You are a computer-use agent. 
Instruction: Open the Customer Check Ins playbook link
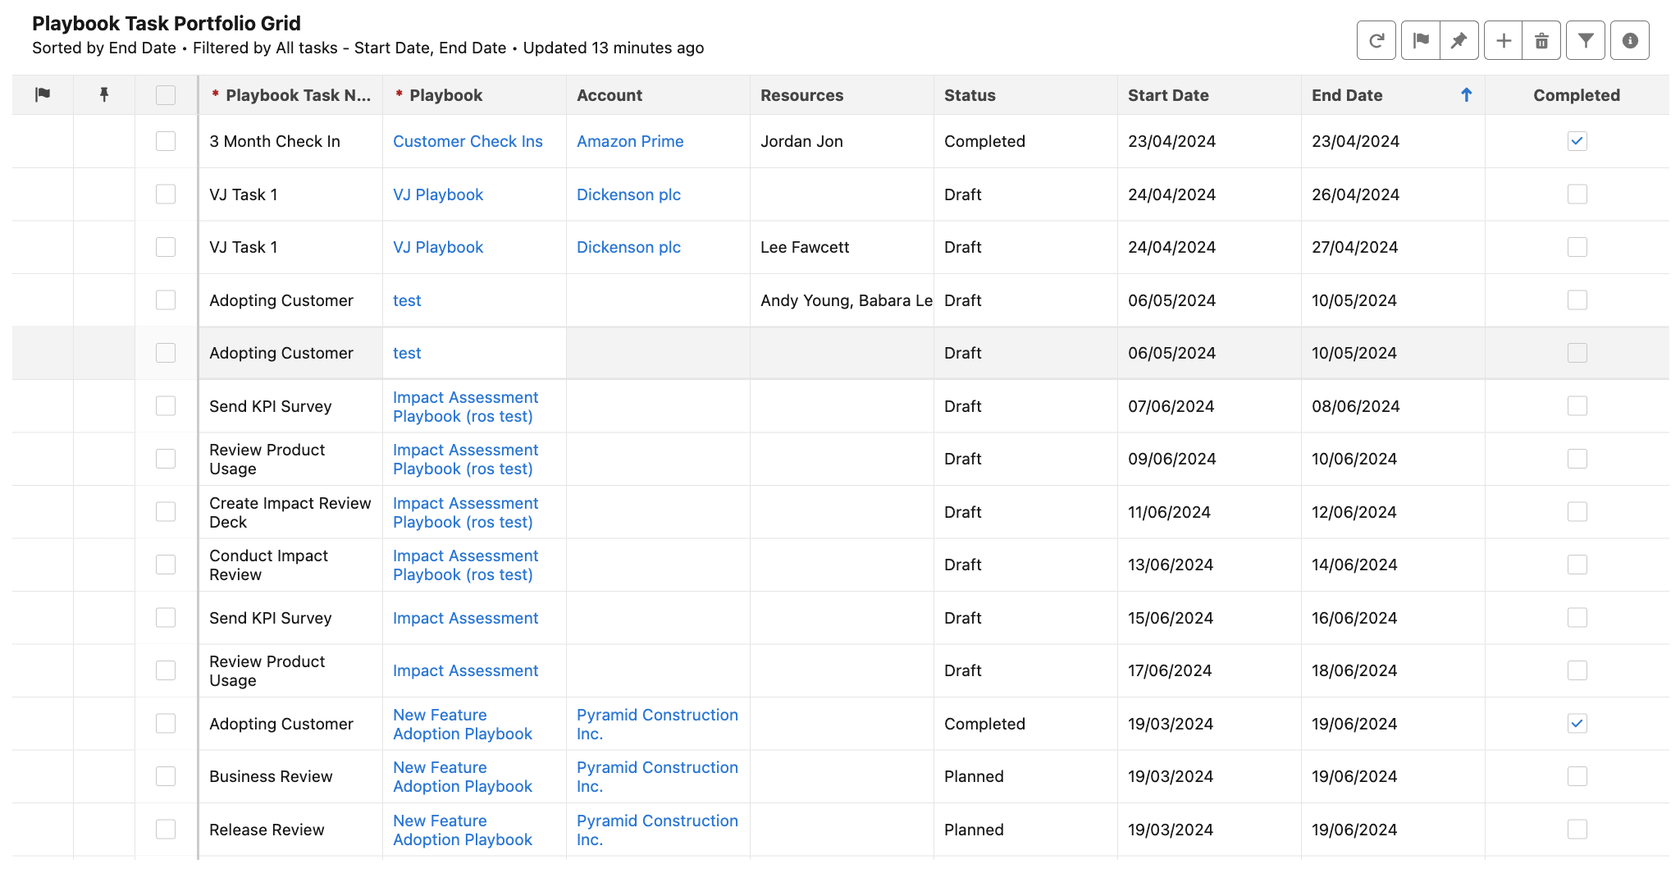(468, 141)
